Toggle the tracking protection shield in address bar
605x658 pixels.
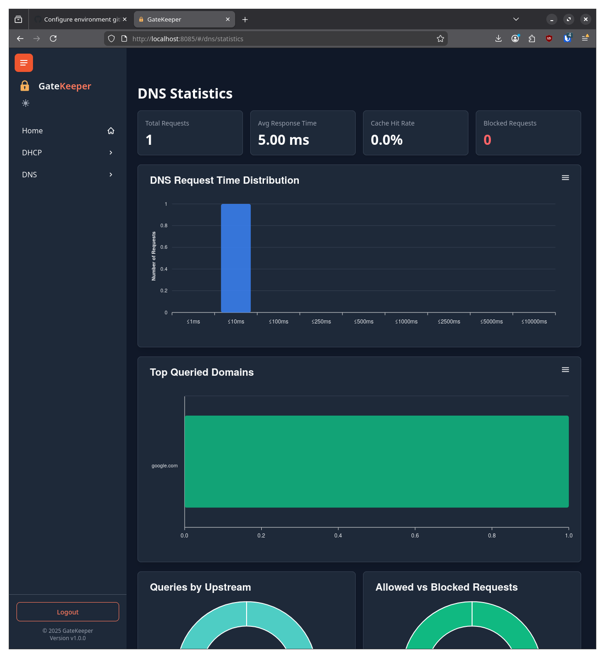coord(111,38)
